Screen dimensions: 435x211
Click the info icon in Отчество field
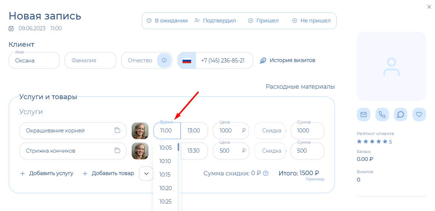tap(164, 60)
